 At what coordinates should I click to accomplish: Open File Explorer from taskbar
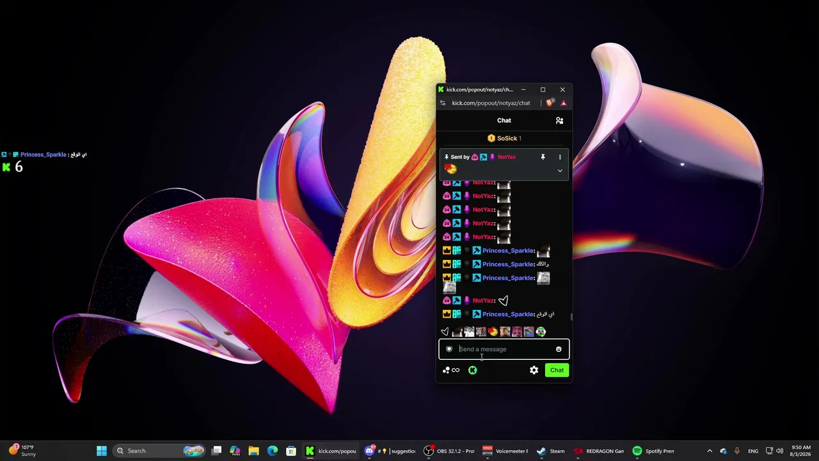pos(253,451)
